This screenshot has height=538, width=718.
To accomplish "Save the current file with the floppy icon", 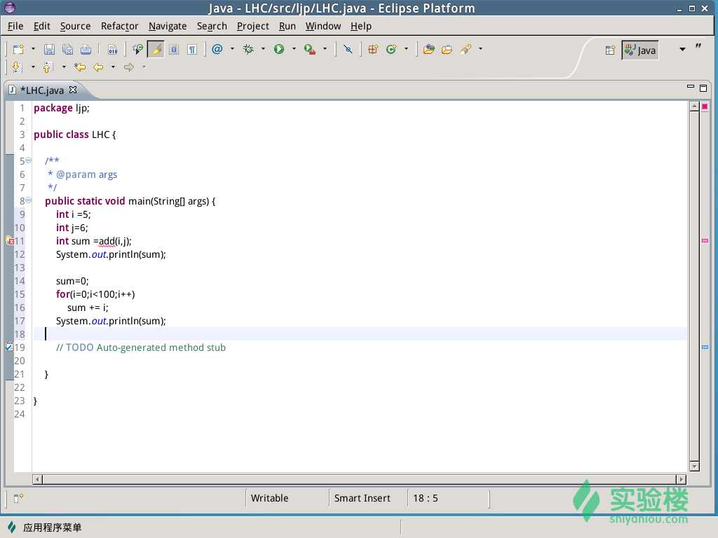I will tap(49, 50).
